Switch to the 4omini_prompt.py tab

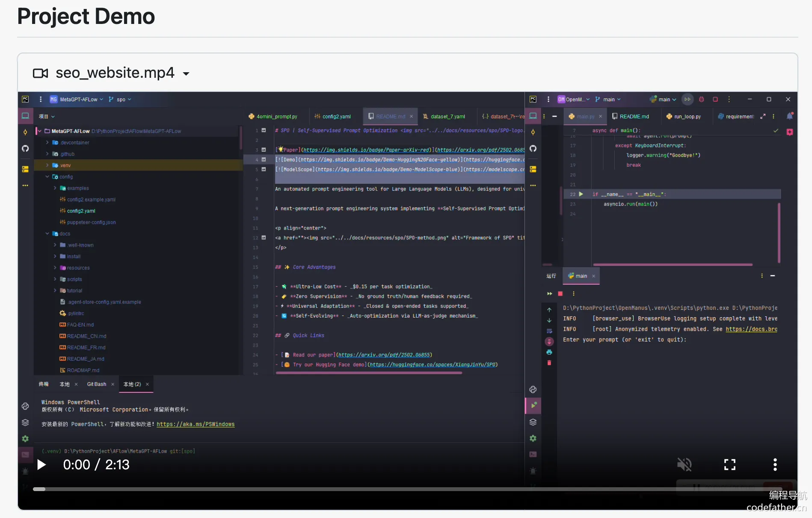[273, 116]
